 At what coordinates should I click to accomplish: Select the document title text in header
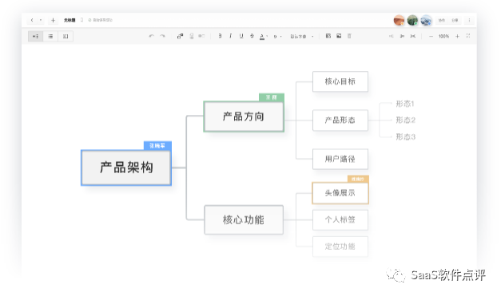tap(70, 20)
